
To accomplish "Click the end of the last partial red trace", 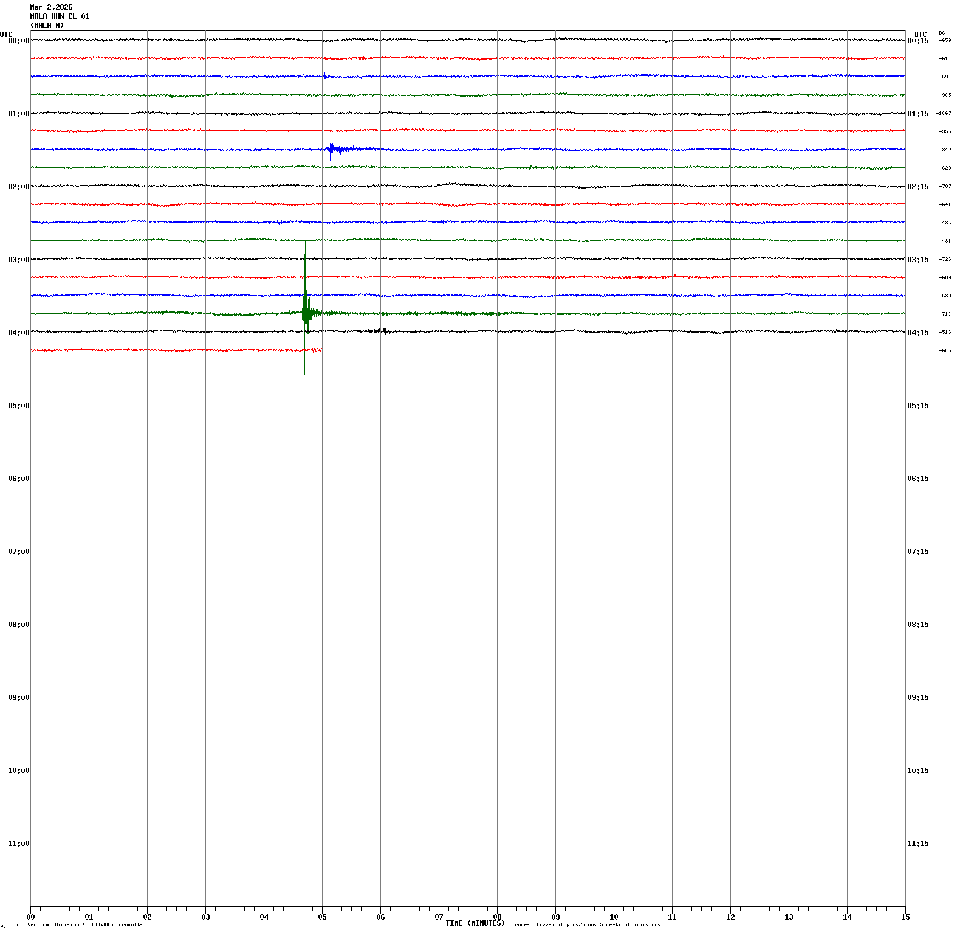I will point(320,350).
